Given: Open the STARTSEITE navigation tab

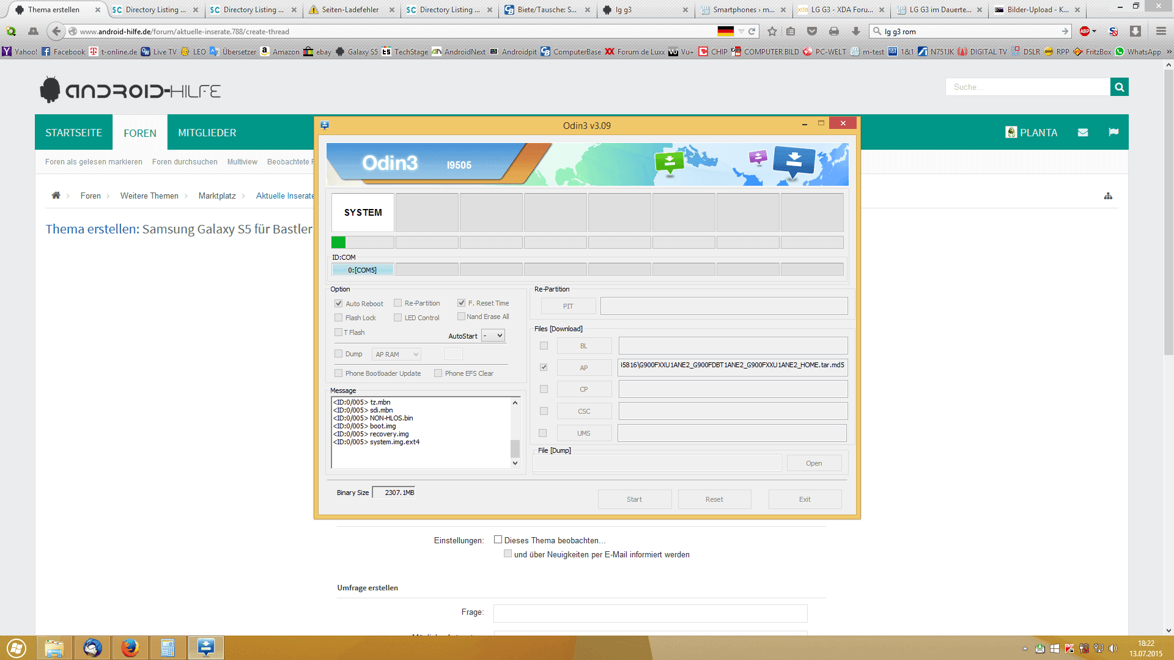Looking at the screenshot, I should click(x=73, y=133).
